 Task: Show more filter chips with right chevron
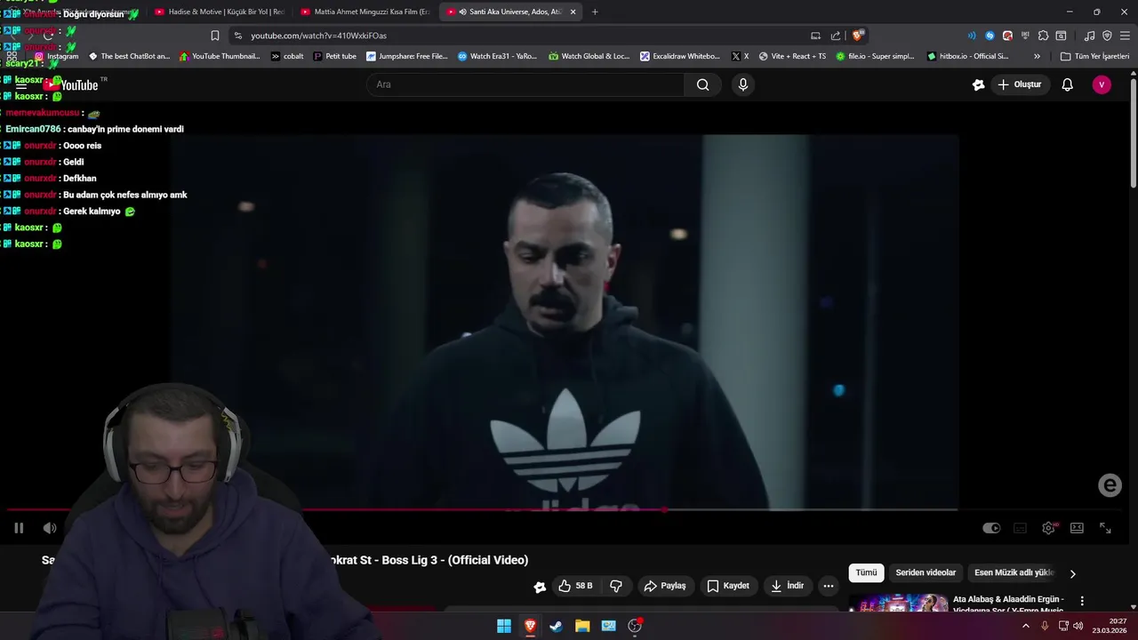coord(1072,574)
